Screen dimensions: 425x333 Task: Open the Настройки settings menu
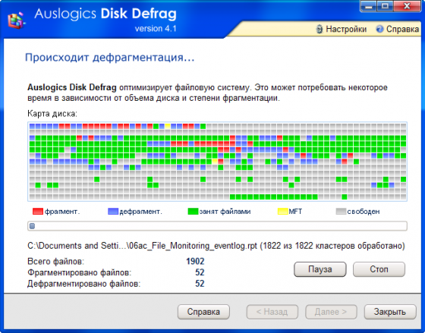pos(346,29)
